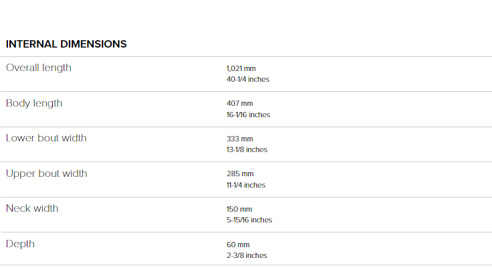Click the Depth row's inches measurement
The width and height of the screenshot is (492, 268).
pyautogui.click(x=247, y=255)
